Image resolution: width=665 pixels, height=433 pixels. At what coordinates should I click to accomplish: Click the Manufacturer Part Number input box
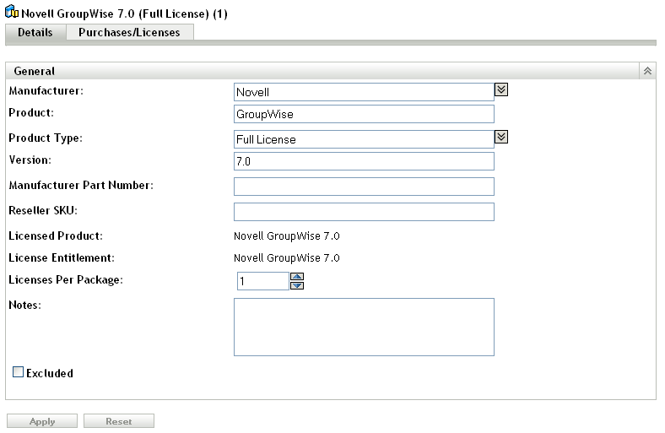(364, 187)
